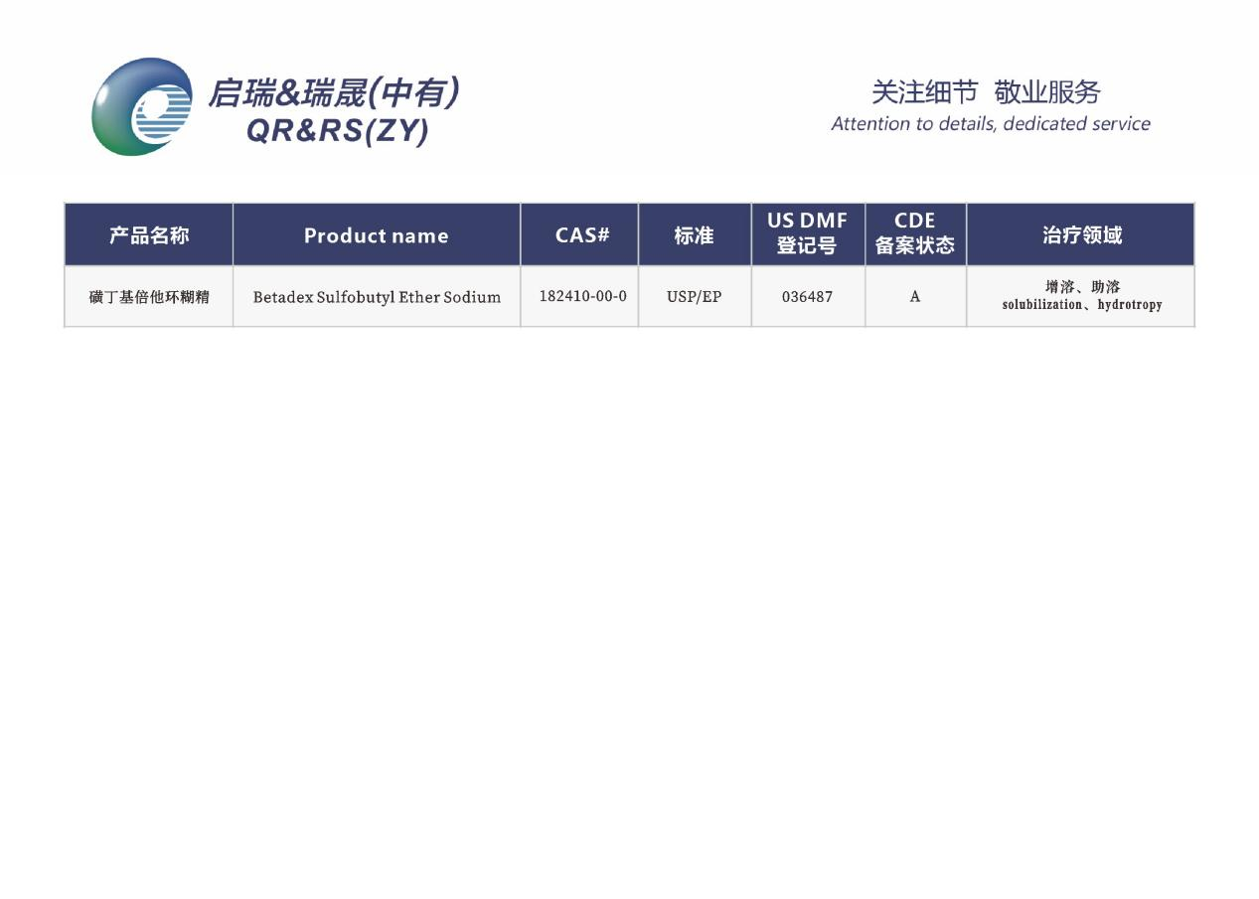Screen dimensions: 1259x899
Task: Click the CAS# column header
Action: [x=580, y=234]
